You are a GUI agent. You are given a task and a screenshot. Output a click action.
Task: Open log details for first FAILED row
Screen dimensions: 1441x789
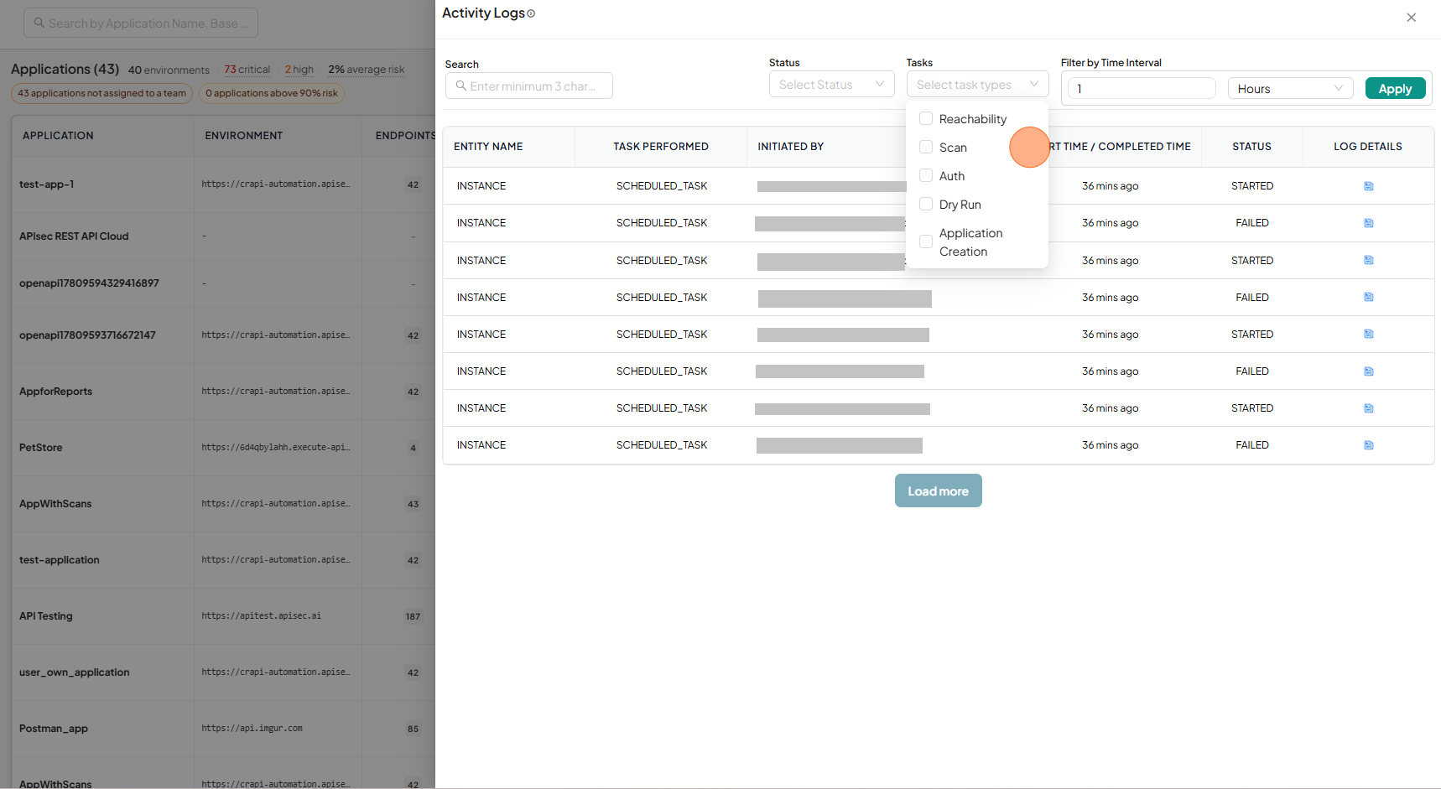(1368, 223)
